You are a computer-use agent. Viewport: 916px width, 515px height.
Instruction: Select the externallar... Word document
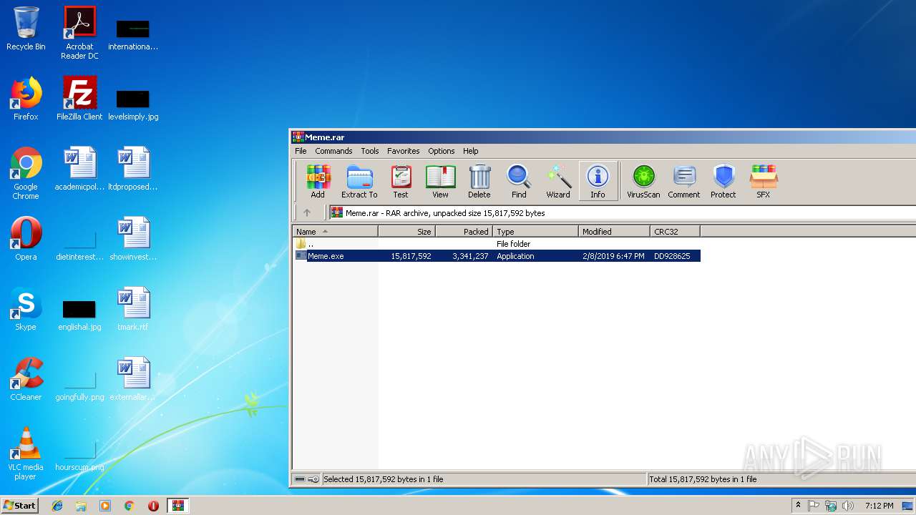coord(133,379)
